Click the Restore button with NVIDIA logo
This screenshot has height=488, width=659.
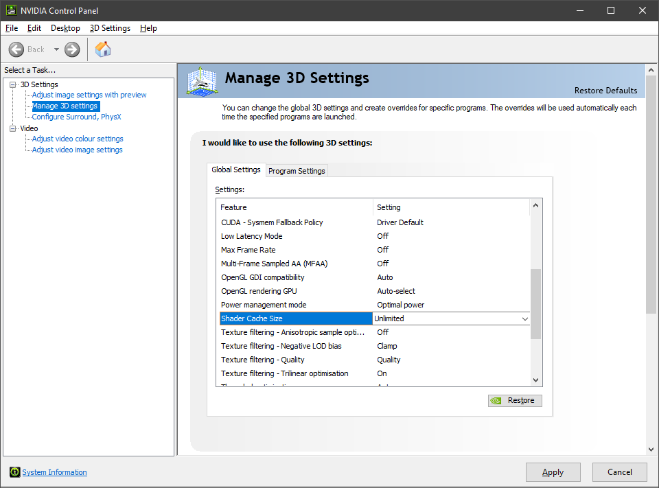[x=515, y=401]
